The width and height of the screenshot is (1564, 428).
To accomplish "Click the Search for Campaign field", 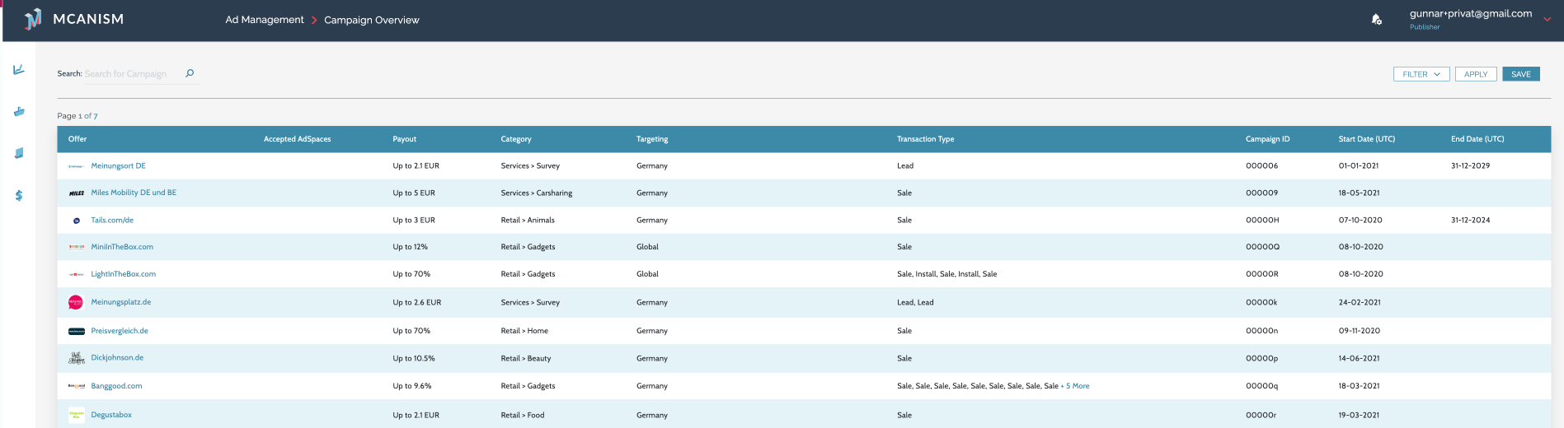I will (x=132, y=74).
